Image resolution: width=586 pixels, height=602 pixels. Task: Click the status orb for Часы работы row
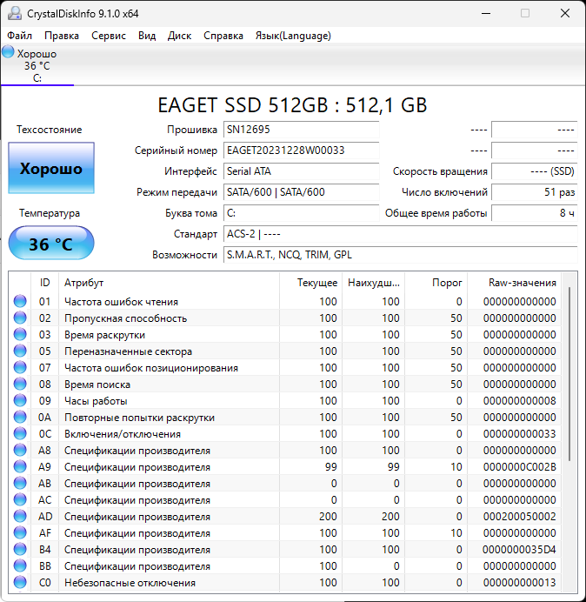pos(20,401)
